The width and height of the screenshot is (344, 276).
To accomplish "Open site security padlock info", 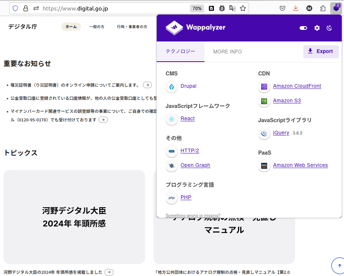I will point(26,8).
